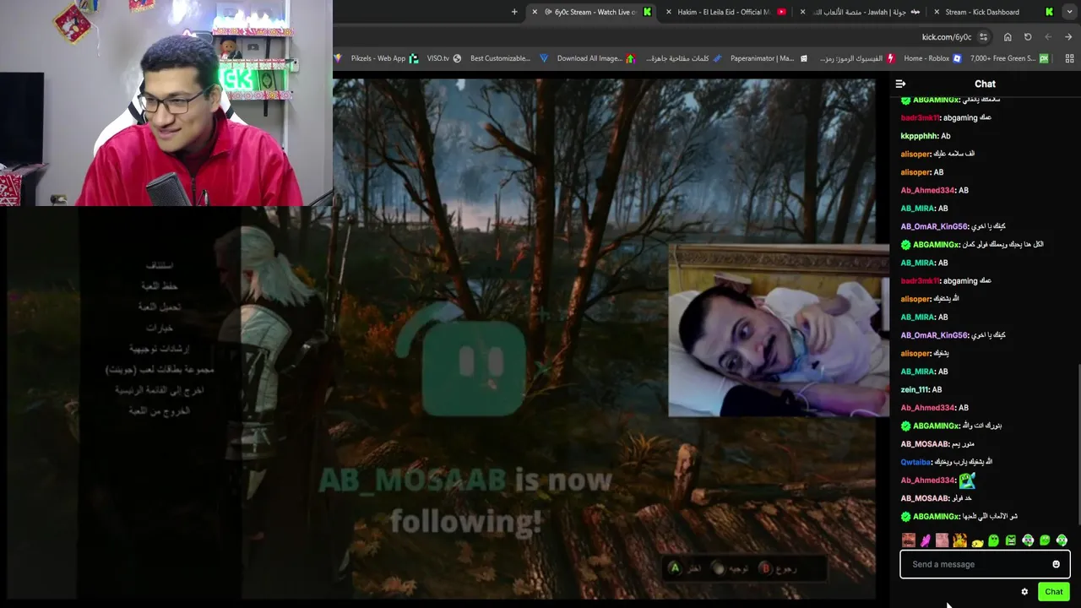The image size is (1081, 608).
Task: Click the last ABGAMINGx message username
Action: coord(936,516)
